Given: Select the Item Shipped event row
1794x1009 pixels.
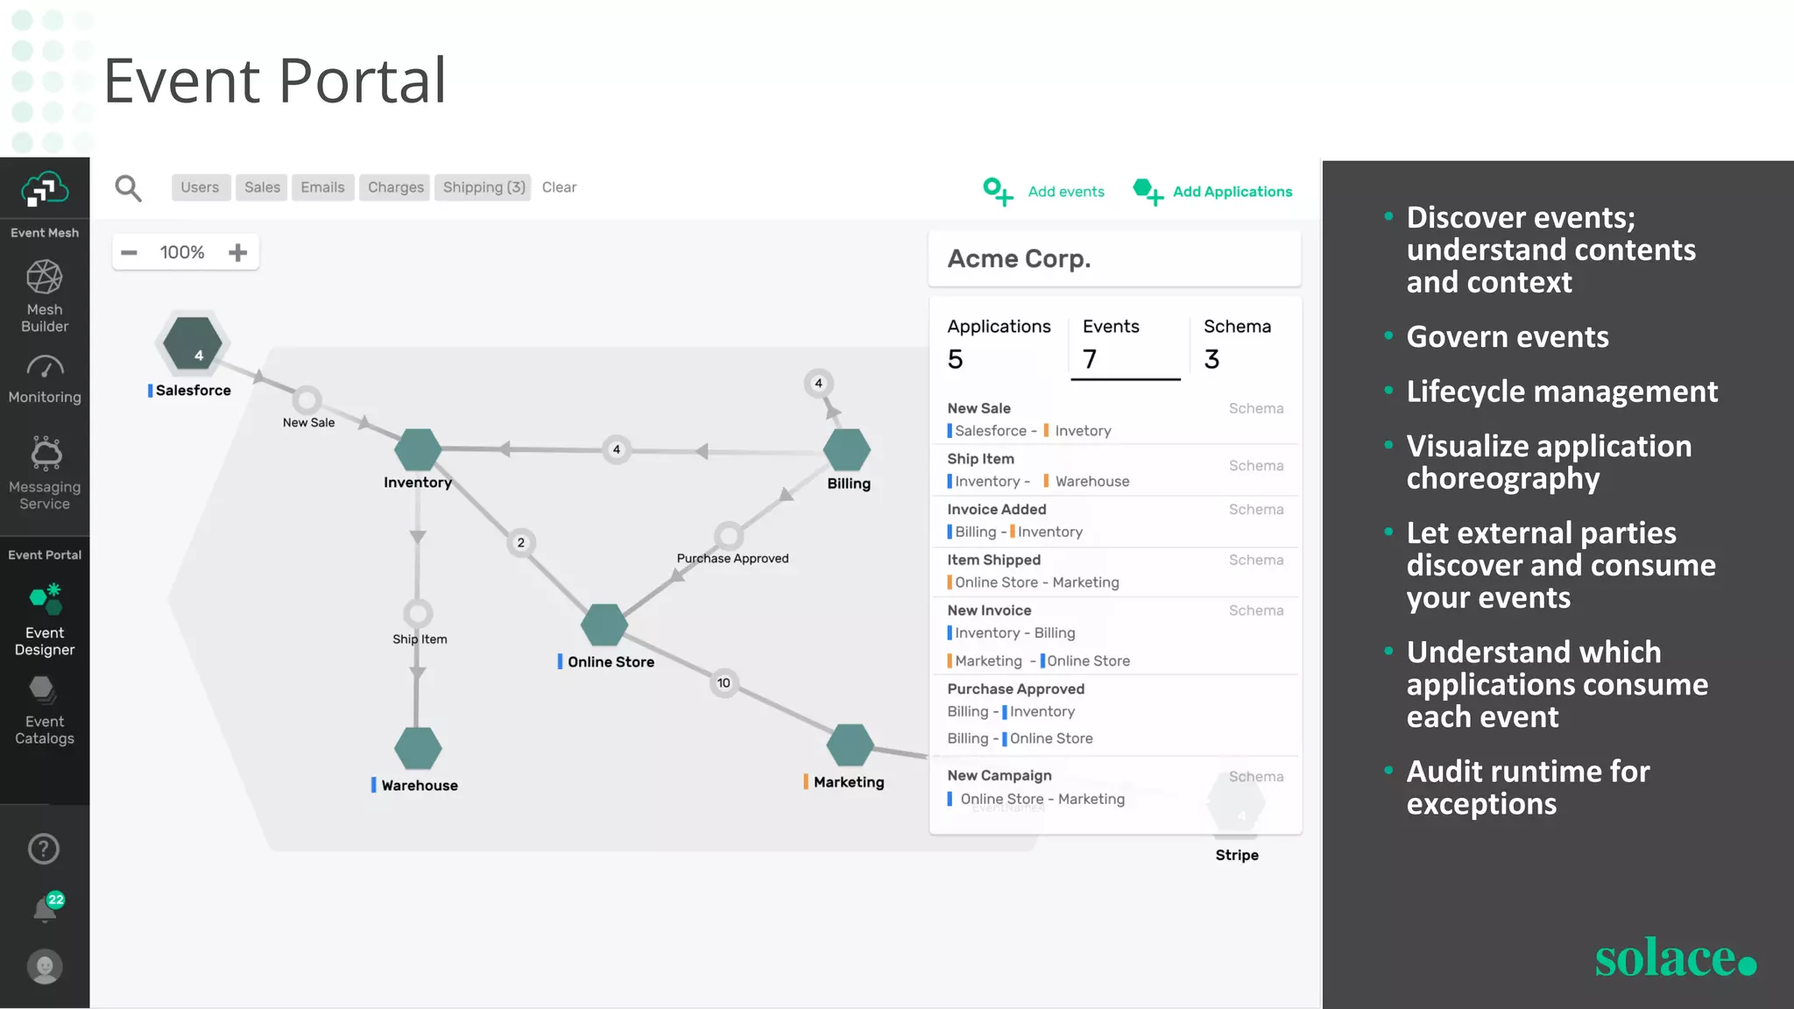Looking at the screenshot, I should point(1115,571).
